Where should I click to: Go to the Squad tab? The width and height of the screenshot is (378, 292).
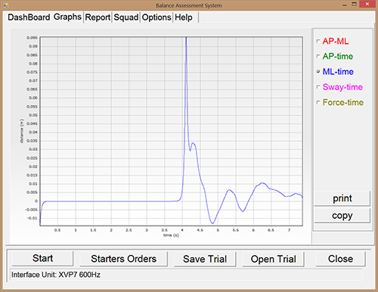(126, 17)
